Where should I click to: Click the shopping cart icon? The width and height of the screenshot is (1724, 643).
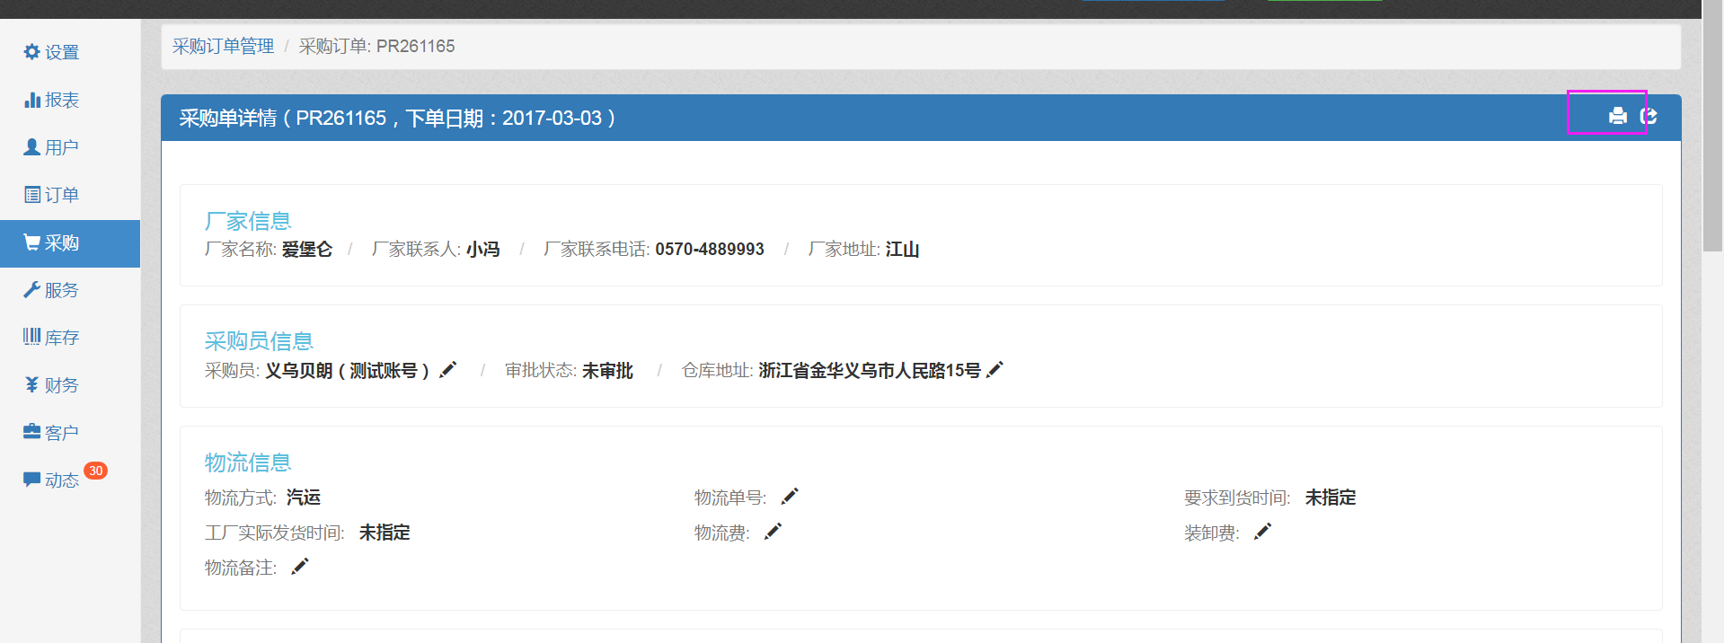tap(31, 242)
